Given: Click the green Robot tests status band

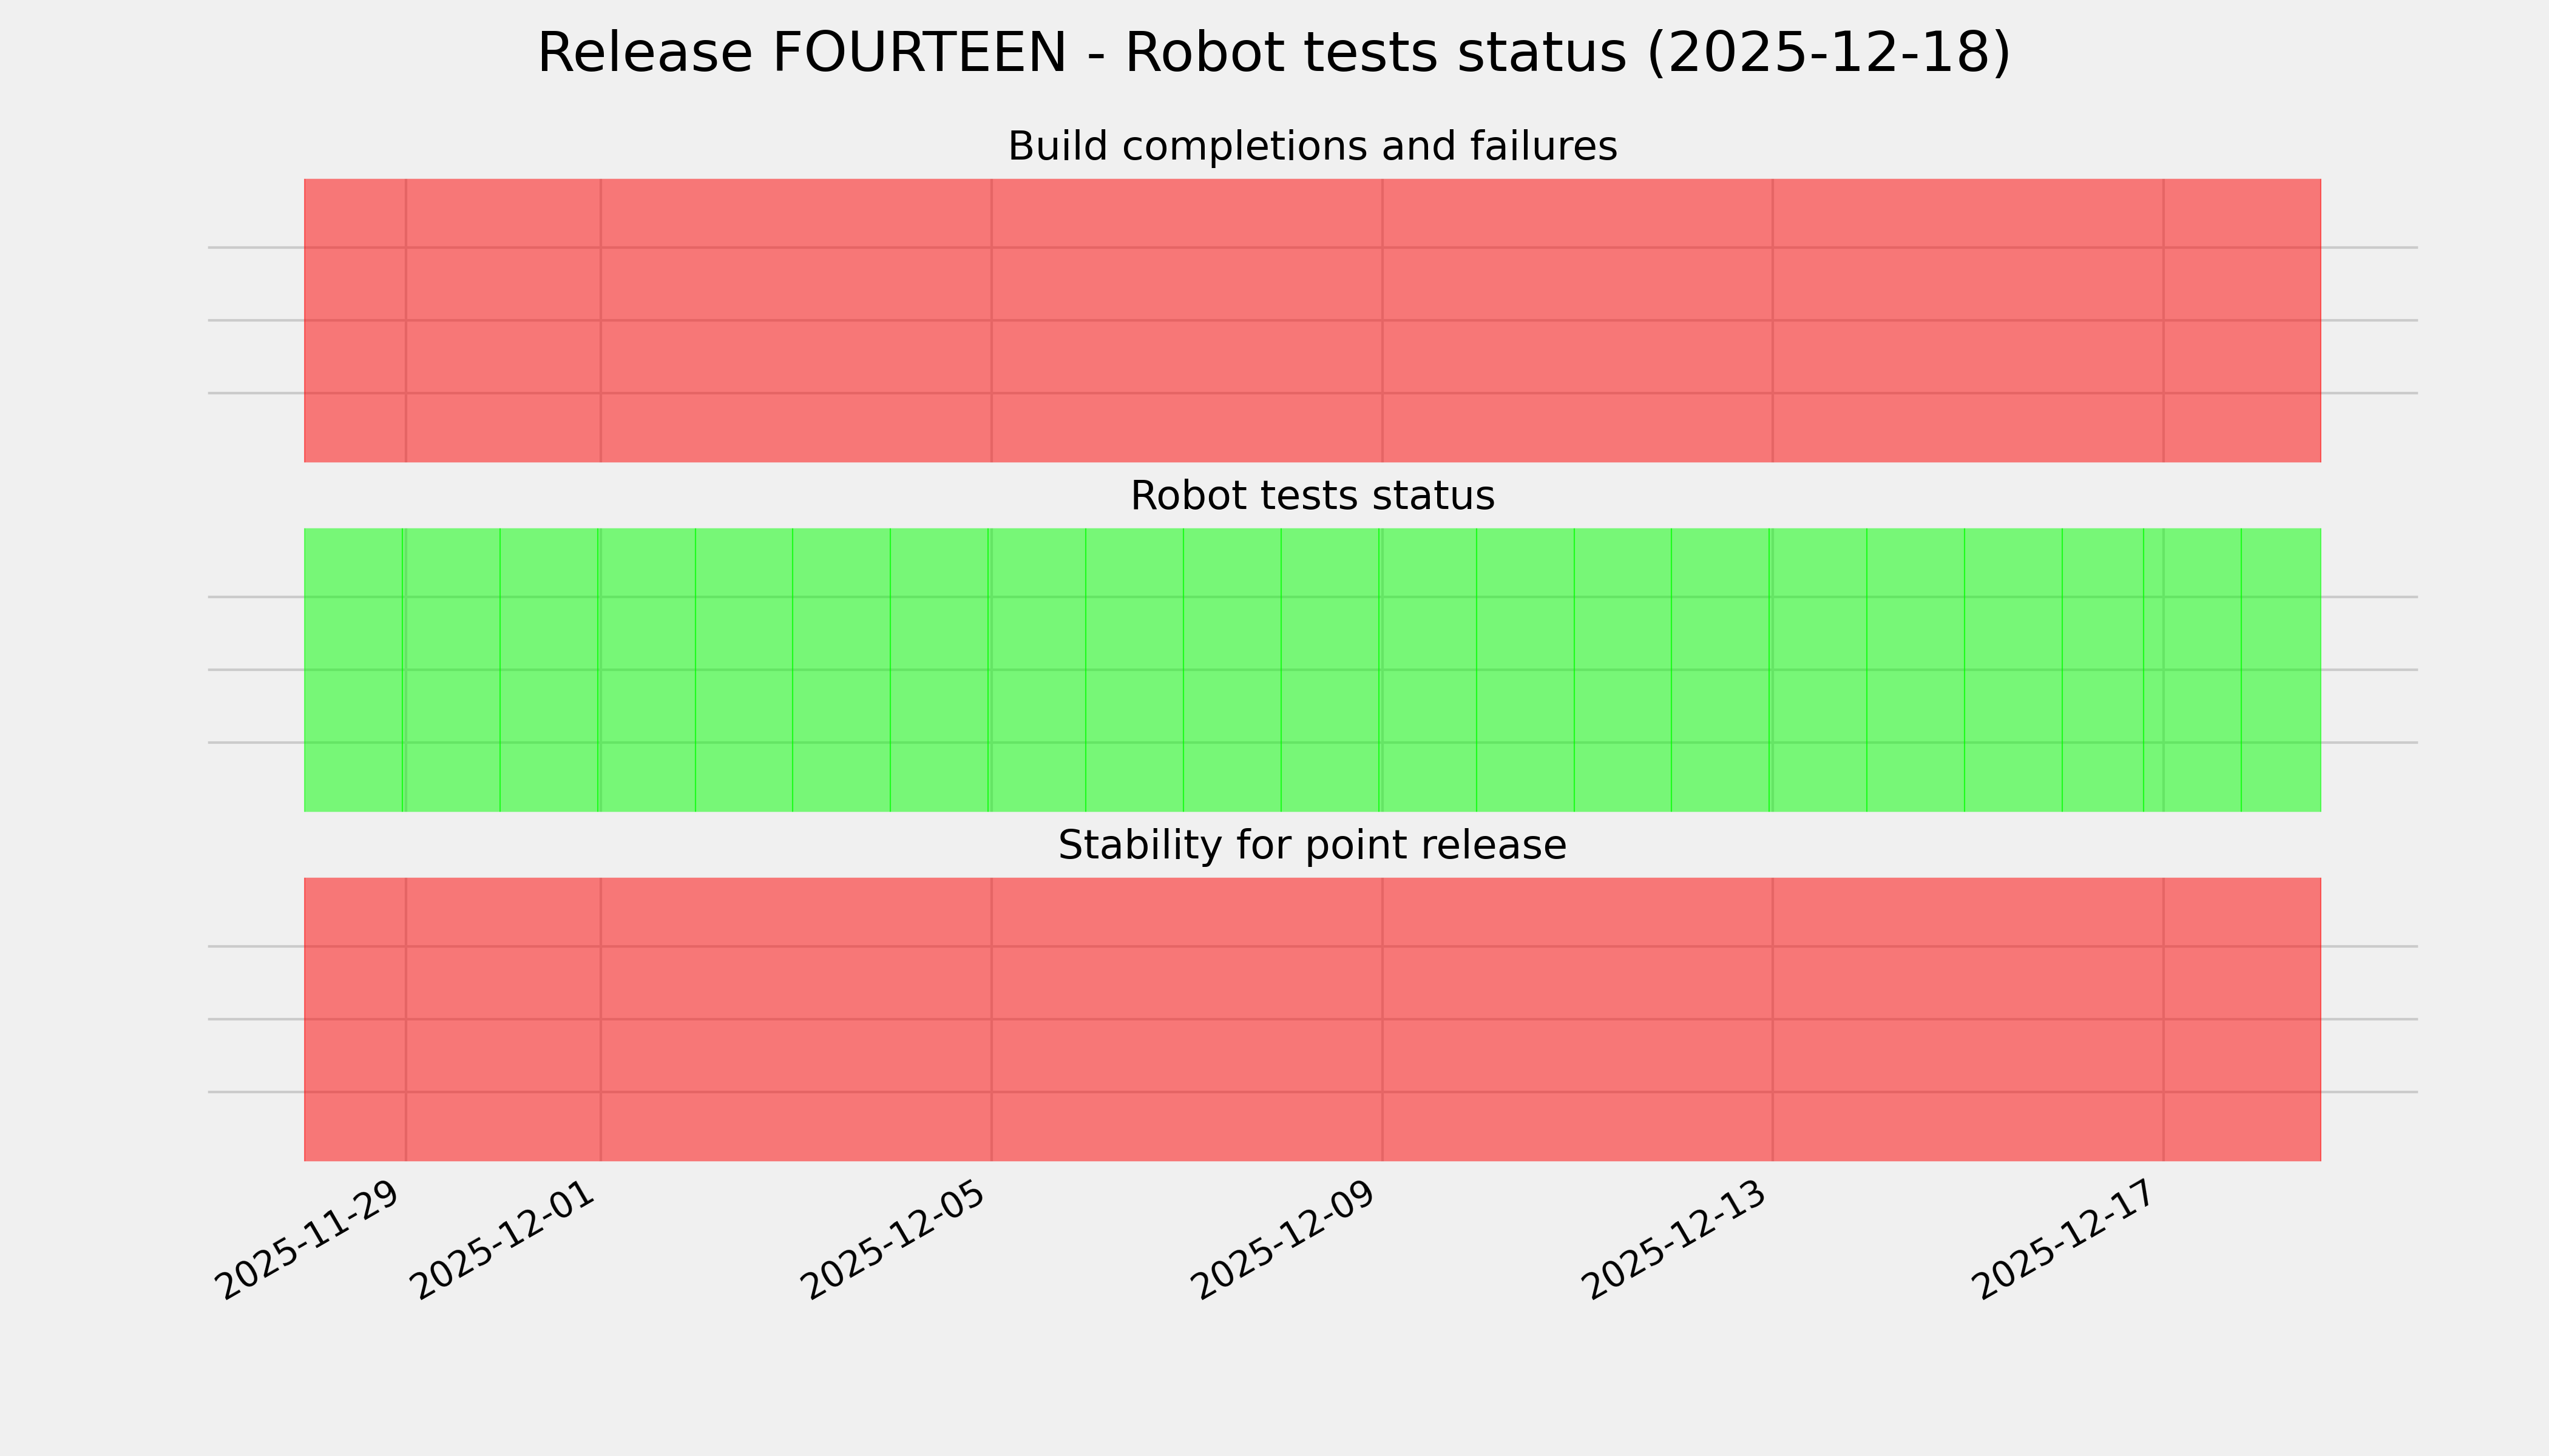Looking at the screenshot, I should [x=1312, y=670].
